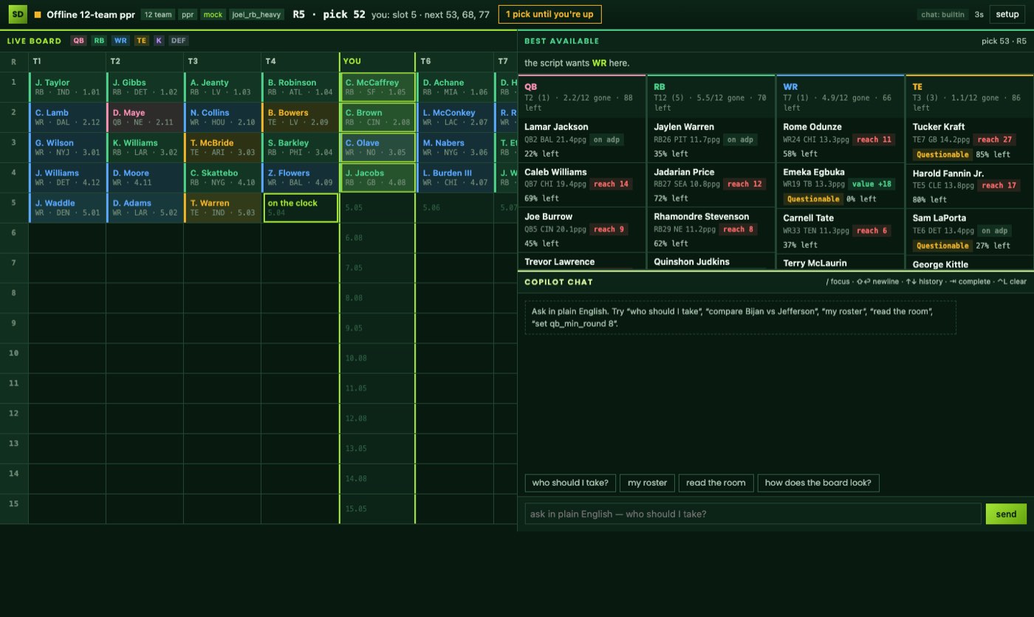This screenshot has width=1034, height=617.
Task: Click the '12 team' tag
Action: pyautogui.click(x=157, y=14)
